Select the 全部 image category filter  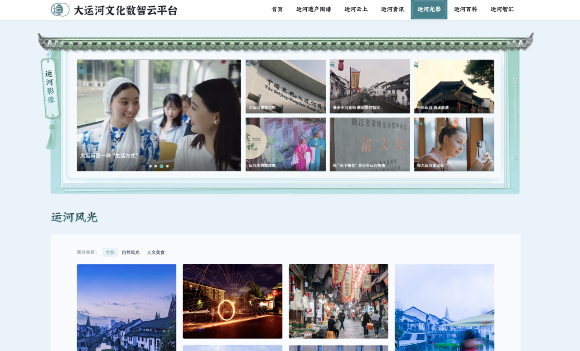coord(109,252)
